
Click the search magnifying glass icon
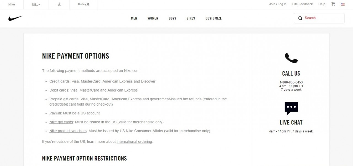[x=300, y=18]
